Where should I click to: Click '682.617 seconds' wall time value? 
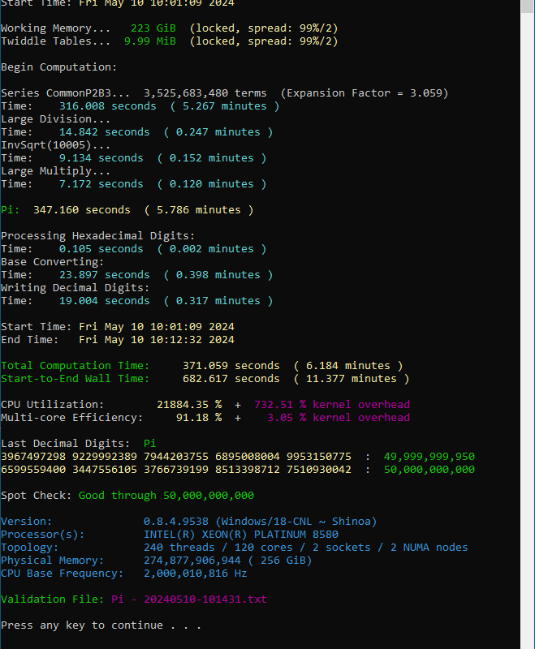(231, 379)
